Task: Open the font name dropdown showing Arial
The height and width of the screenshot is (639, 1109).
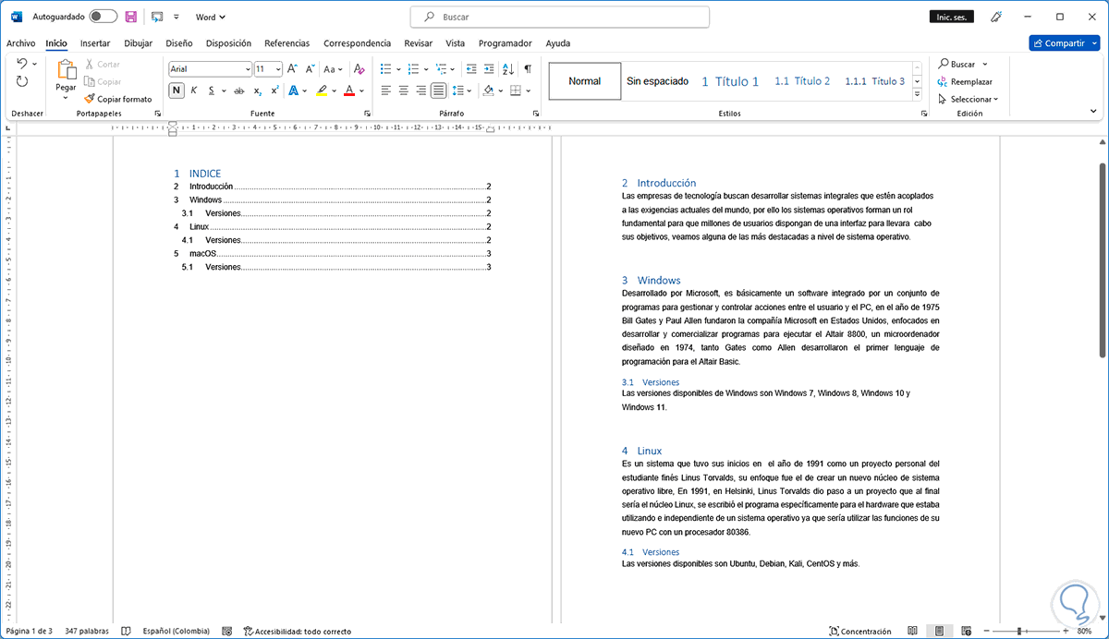Action: (x=247, y=69)
